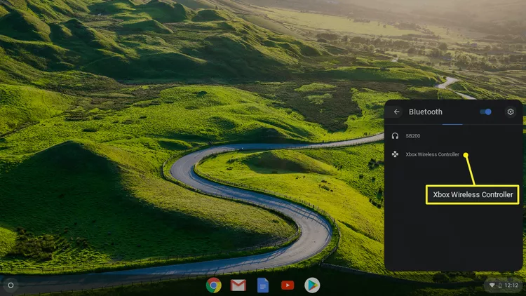Click the back arrow in Bluetooth panel

coord(396,112)
